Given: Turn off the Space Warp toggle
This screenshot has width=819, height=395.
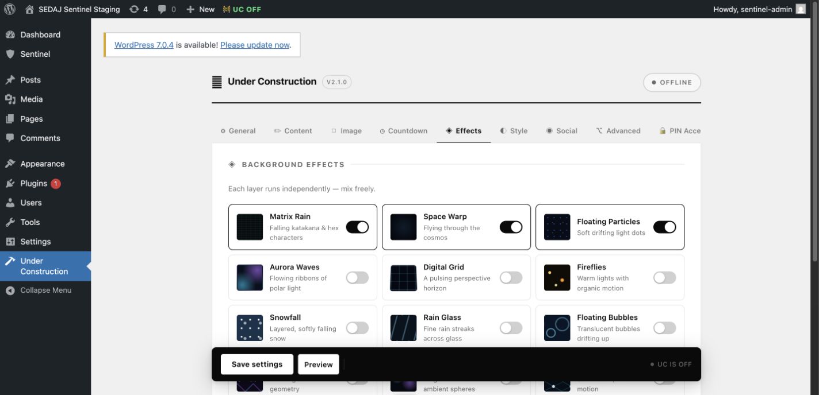Looking at the screenshot, I should (511, 227).
